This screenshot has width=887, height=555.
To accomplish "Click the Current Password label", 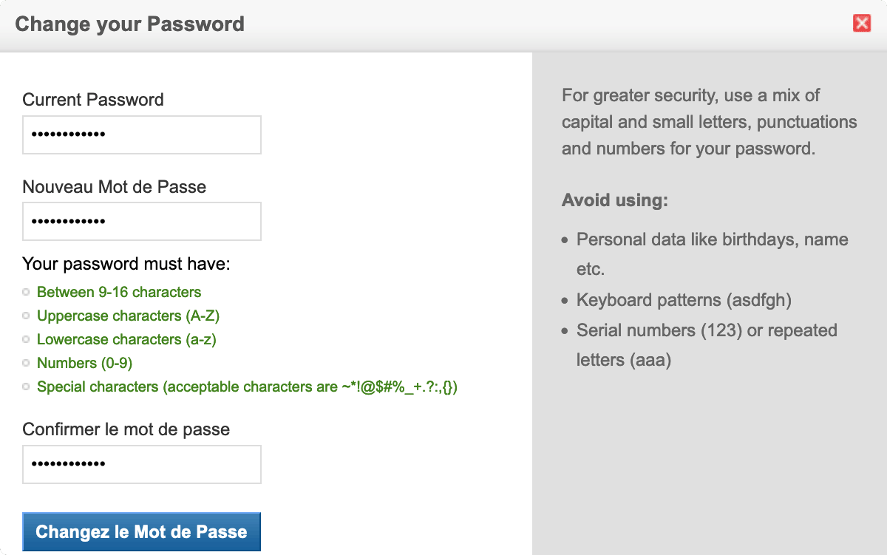I will coord(93,100).
